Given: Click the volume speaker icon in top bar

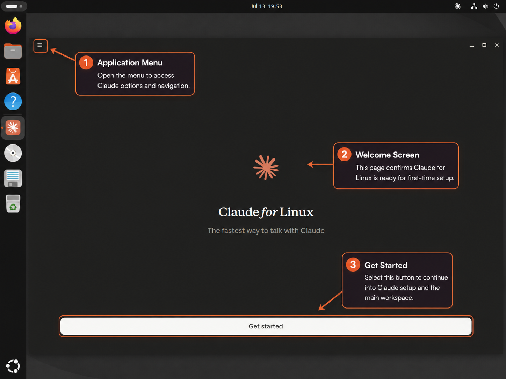Looking at the screenshot, I should 485,6.
